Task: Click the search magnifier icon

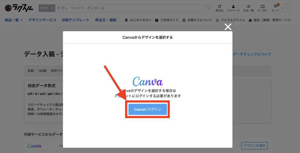Action: (208, 8)
